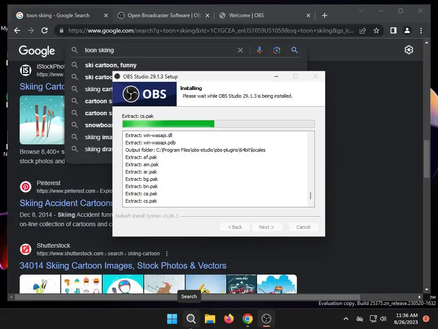The image size is (438, 329).
Task: Click the page vertical scrollbar thumb
Action: [x=426, y=159]
